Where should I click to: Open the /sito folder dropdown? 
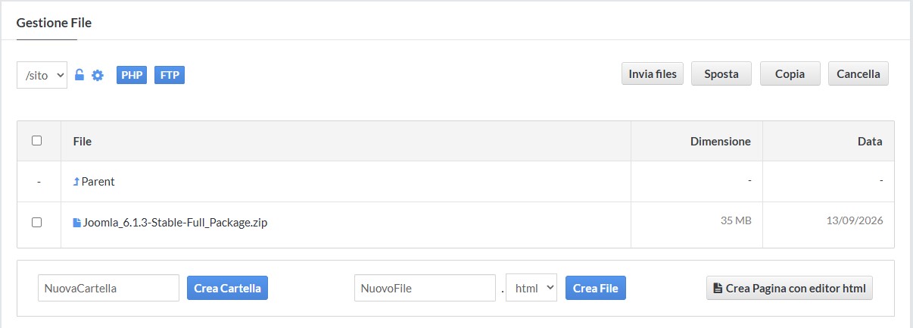point(42,75)
